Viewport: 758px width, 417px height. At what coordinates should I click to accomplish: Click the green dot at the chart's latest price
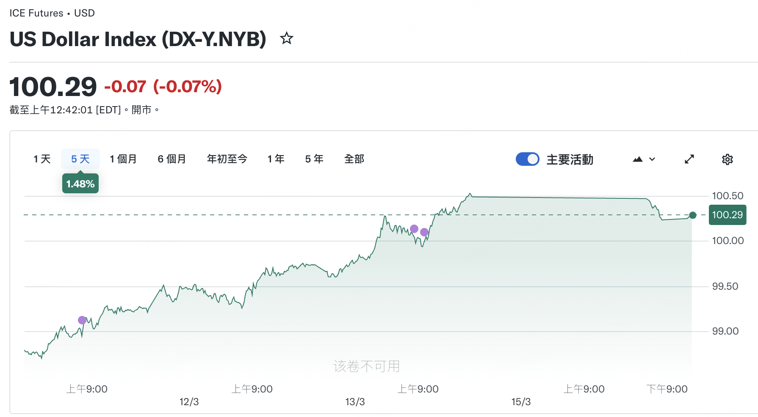(x=693, y=215)
